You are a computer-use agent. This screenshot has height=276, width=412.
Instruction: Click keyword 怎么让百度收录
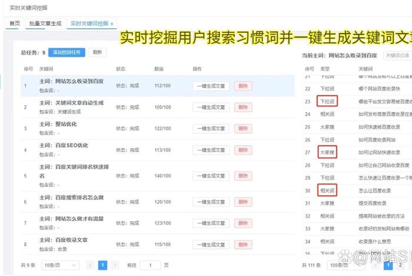tap(375, 191)
